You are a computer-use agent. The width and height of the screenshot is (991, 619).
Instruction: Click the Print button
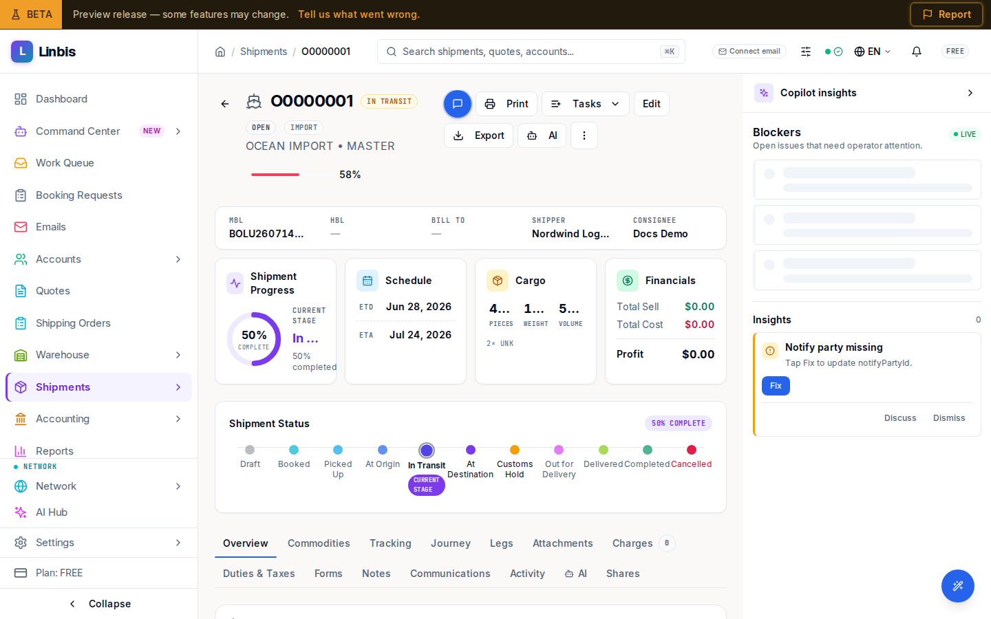click(x=507, y=104)
